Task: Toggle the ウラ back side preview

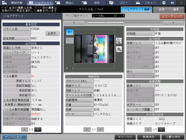Action: [x=70, y=40]
